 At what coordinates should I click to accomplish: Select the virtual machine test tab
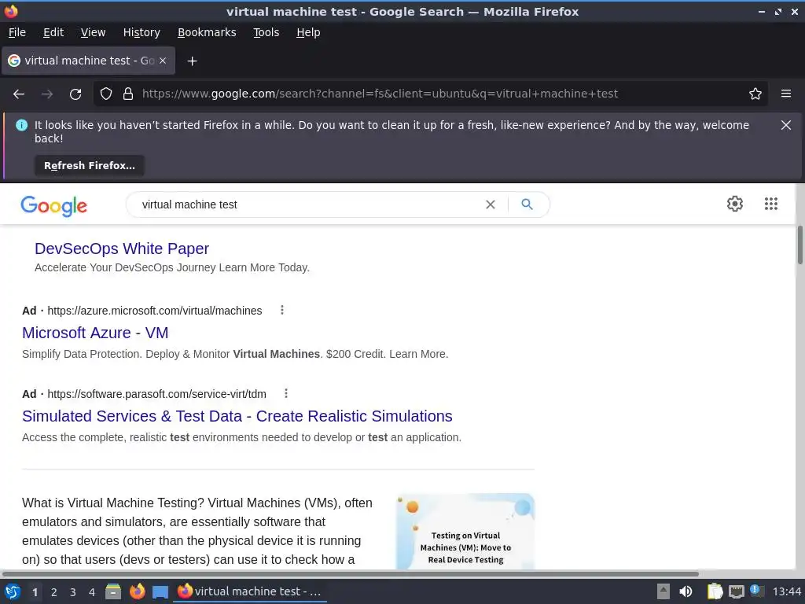coord(88,61)
